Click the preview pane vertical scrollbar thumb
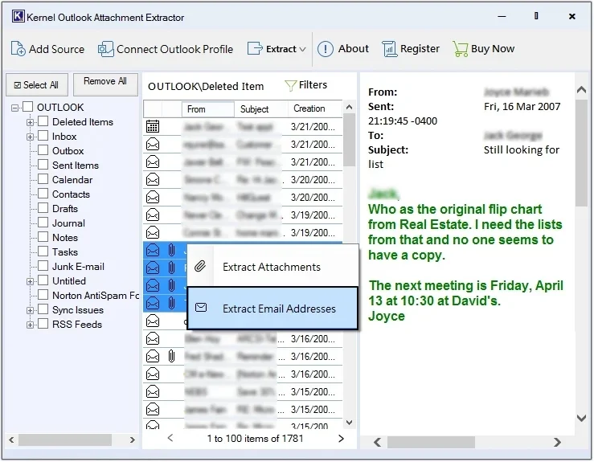The width and height of the screenshot is (594, 462). click(x=581, y=153)
